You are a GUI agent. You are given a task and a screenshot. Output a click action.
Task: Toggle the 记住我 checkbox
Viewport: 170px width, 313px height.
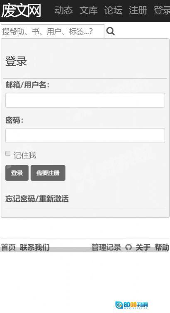(x=8, y=154)
